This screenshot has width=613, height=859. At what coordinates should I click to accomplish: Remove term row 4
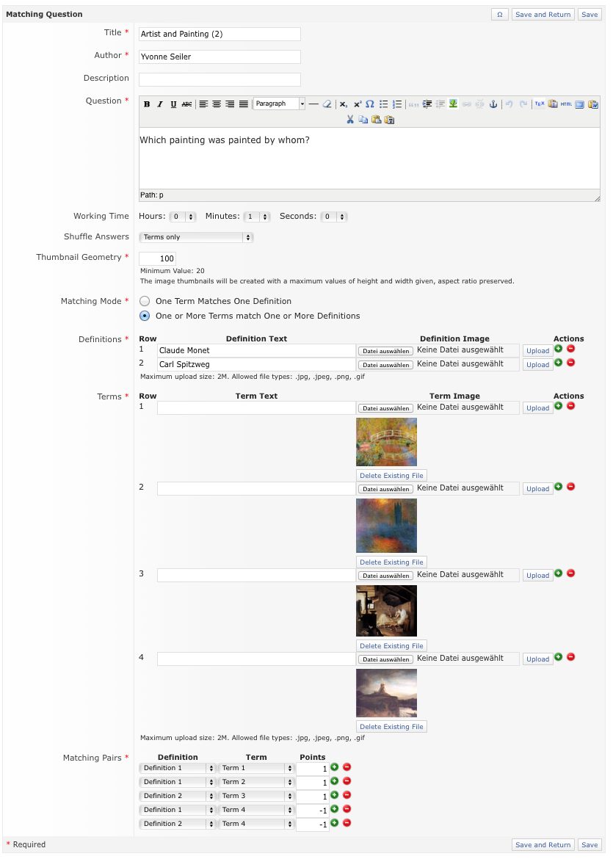coord(571,657)
